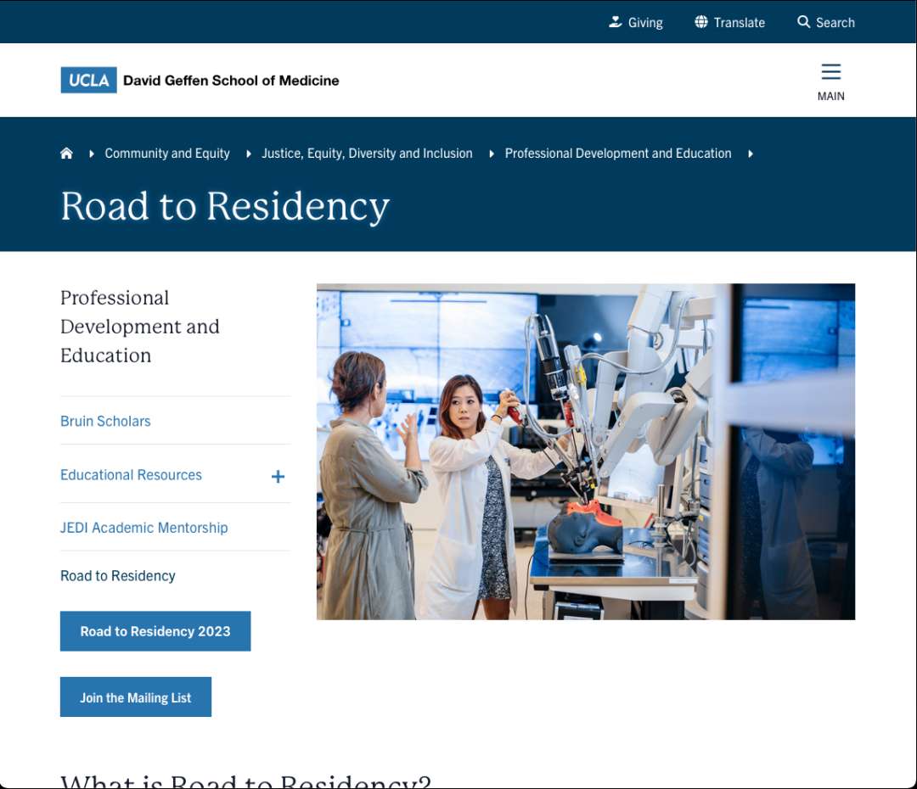This screenshot has height=789, width=917.
Task: Click the surgical robot training photo
Action: 586,450
